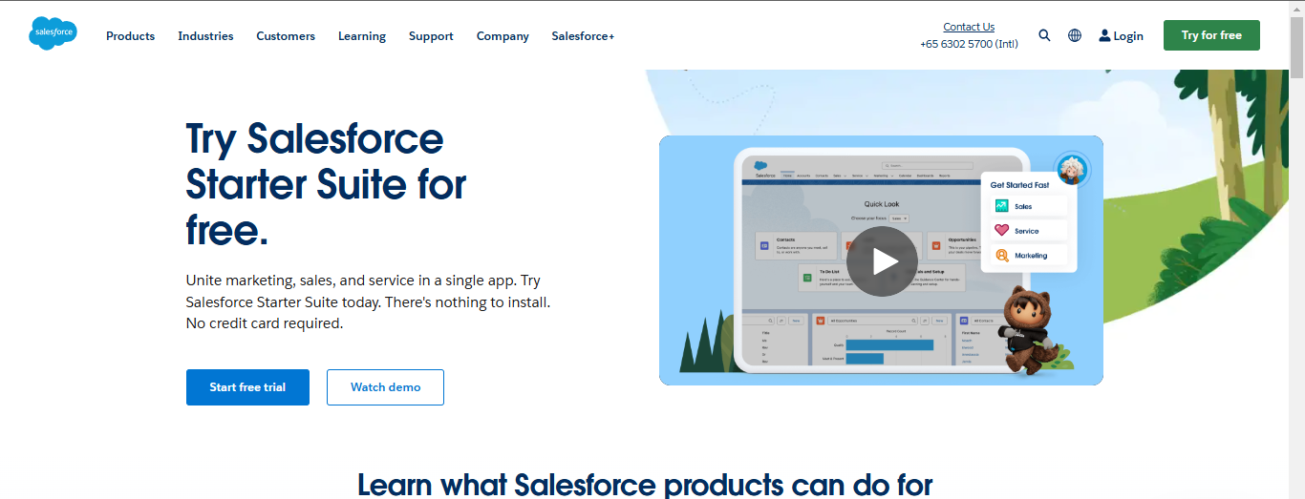Click the Salesforce cloud logo

(53, 34)
